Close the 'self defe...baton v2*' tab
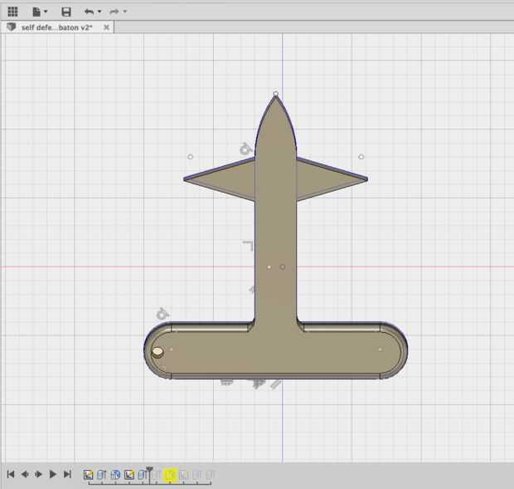The height and width of the screenshot is (489, 514). click(106, 27)
